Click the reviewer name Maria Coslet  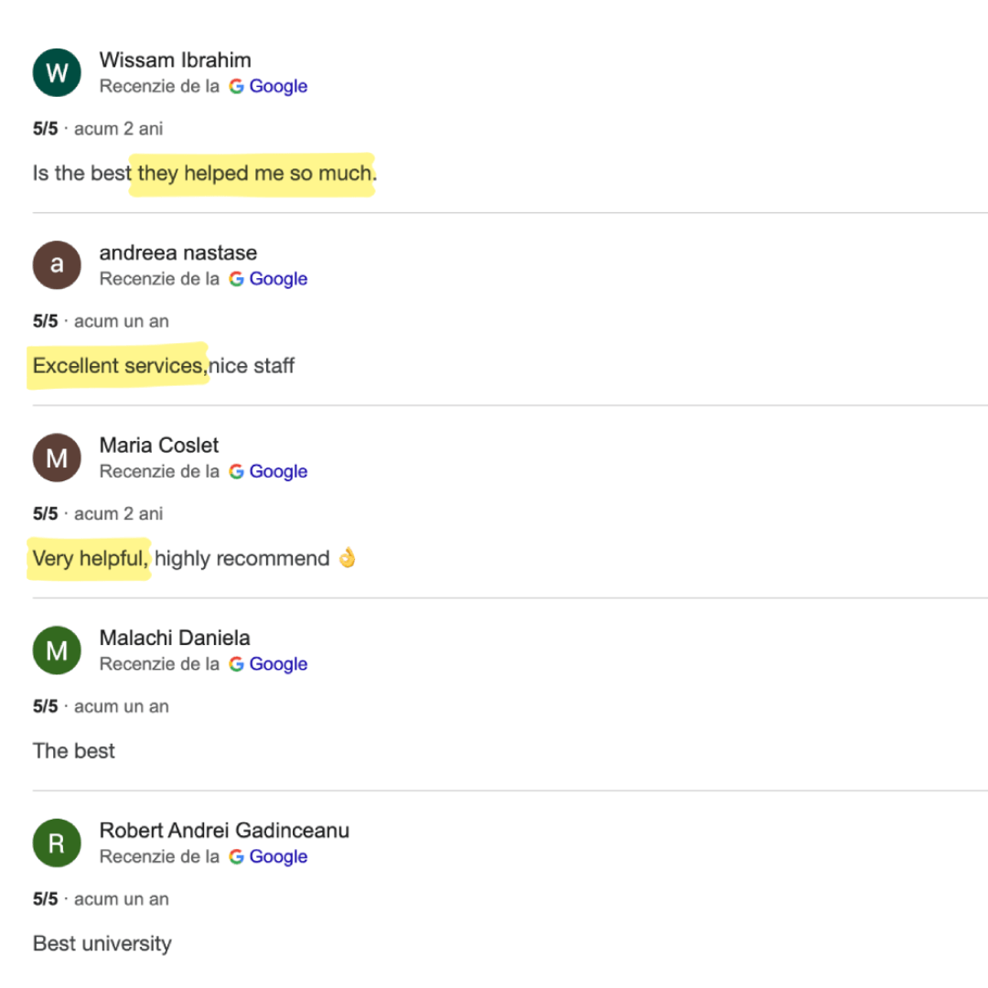coord(159,445)
